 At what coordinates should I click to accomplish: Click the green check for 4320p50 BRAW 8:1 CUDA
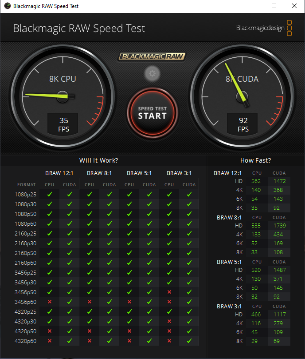click(109, 331)
